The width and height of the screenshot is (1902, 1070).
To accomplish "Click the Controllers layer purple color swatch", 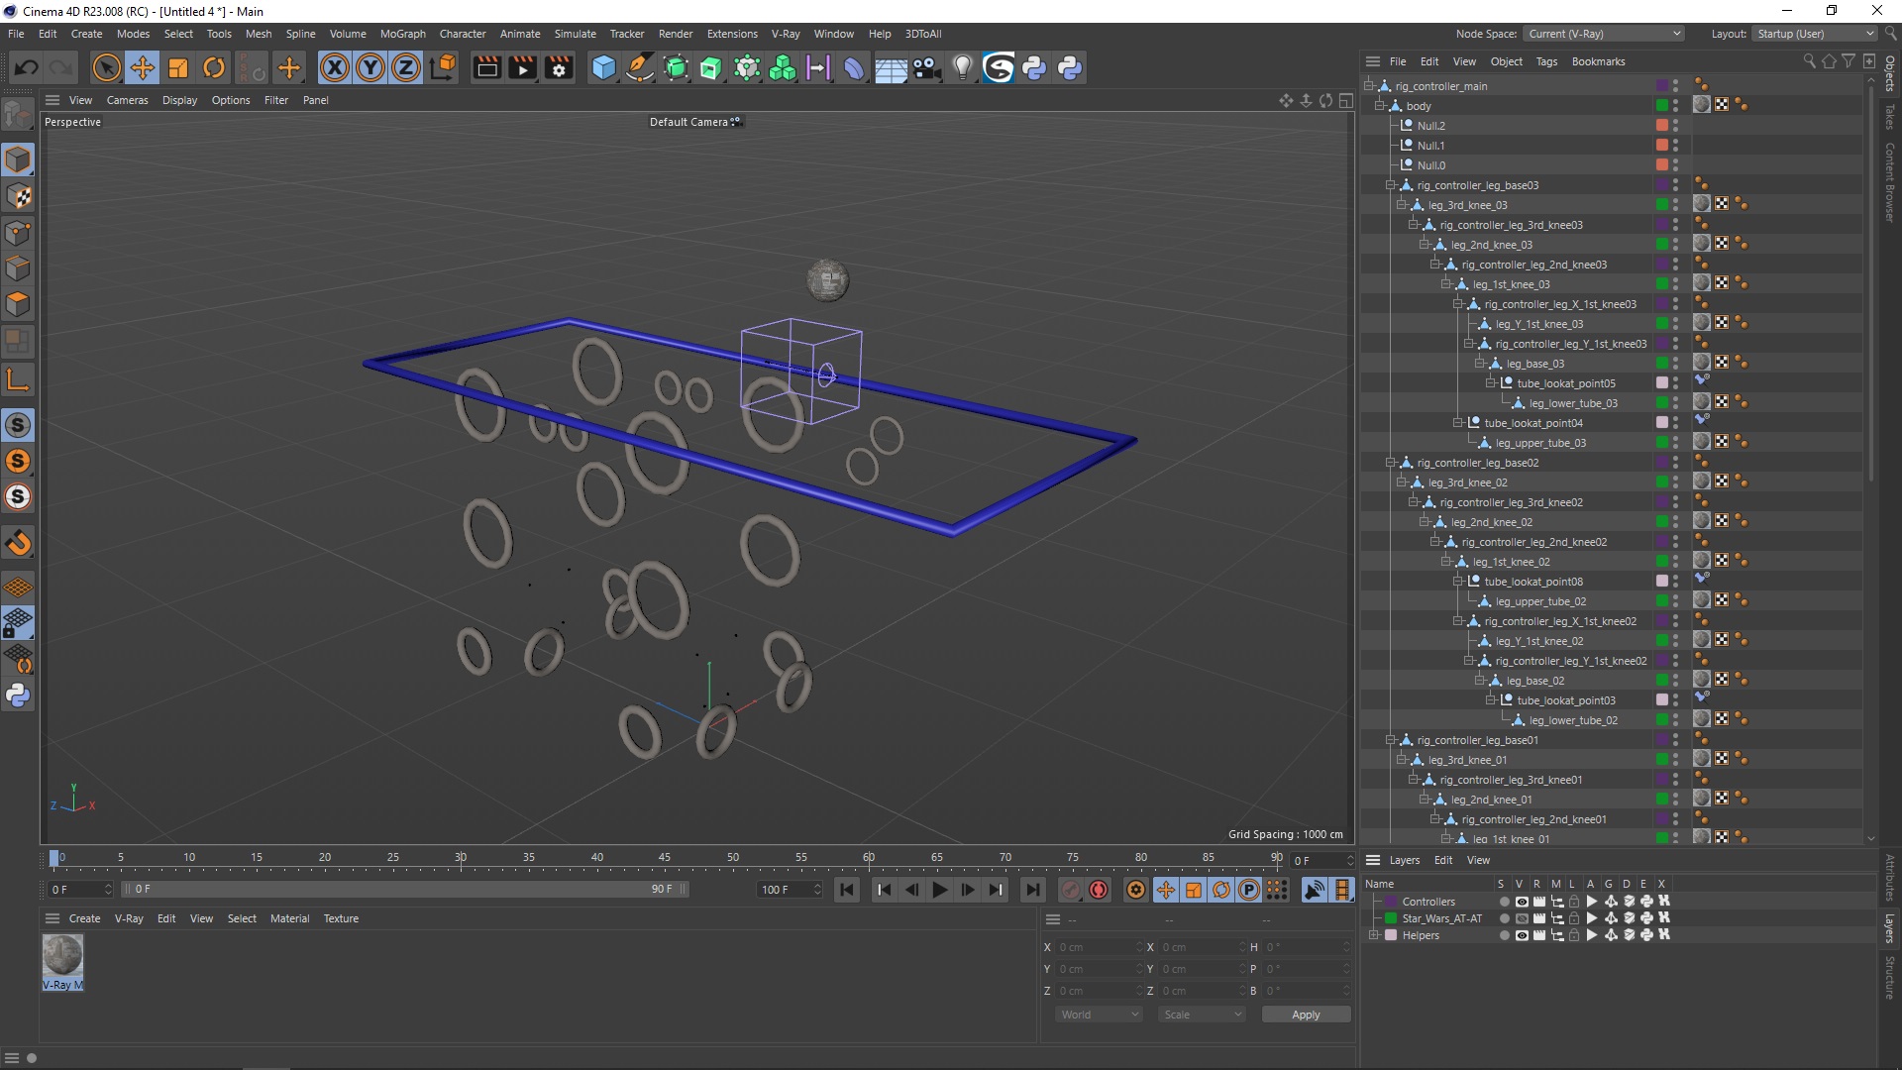I will 1391,902.
